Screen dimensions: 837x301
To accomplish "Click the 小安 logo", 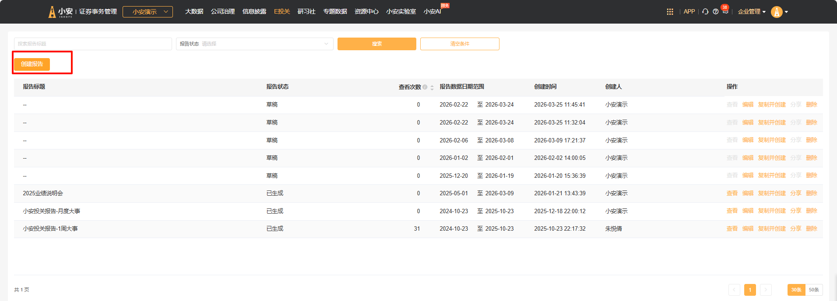I will tap(61, 12).
